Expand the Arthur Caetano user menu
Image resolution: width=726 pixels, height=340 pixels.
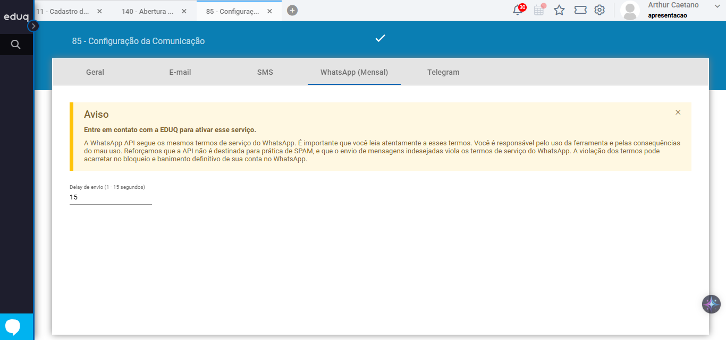point(716,5)
